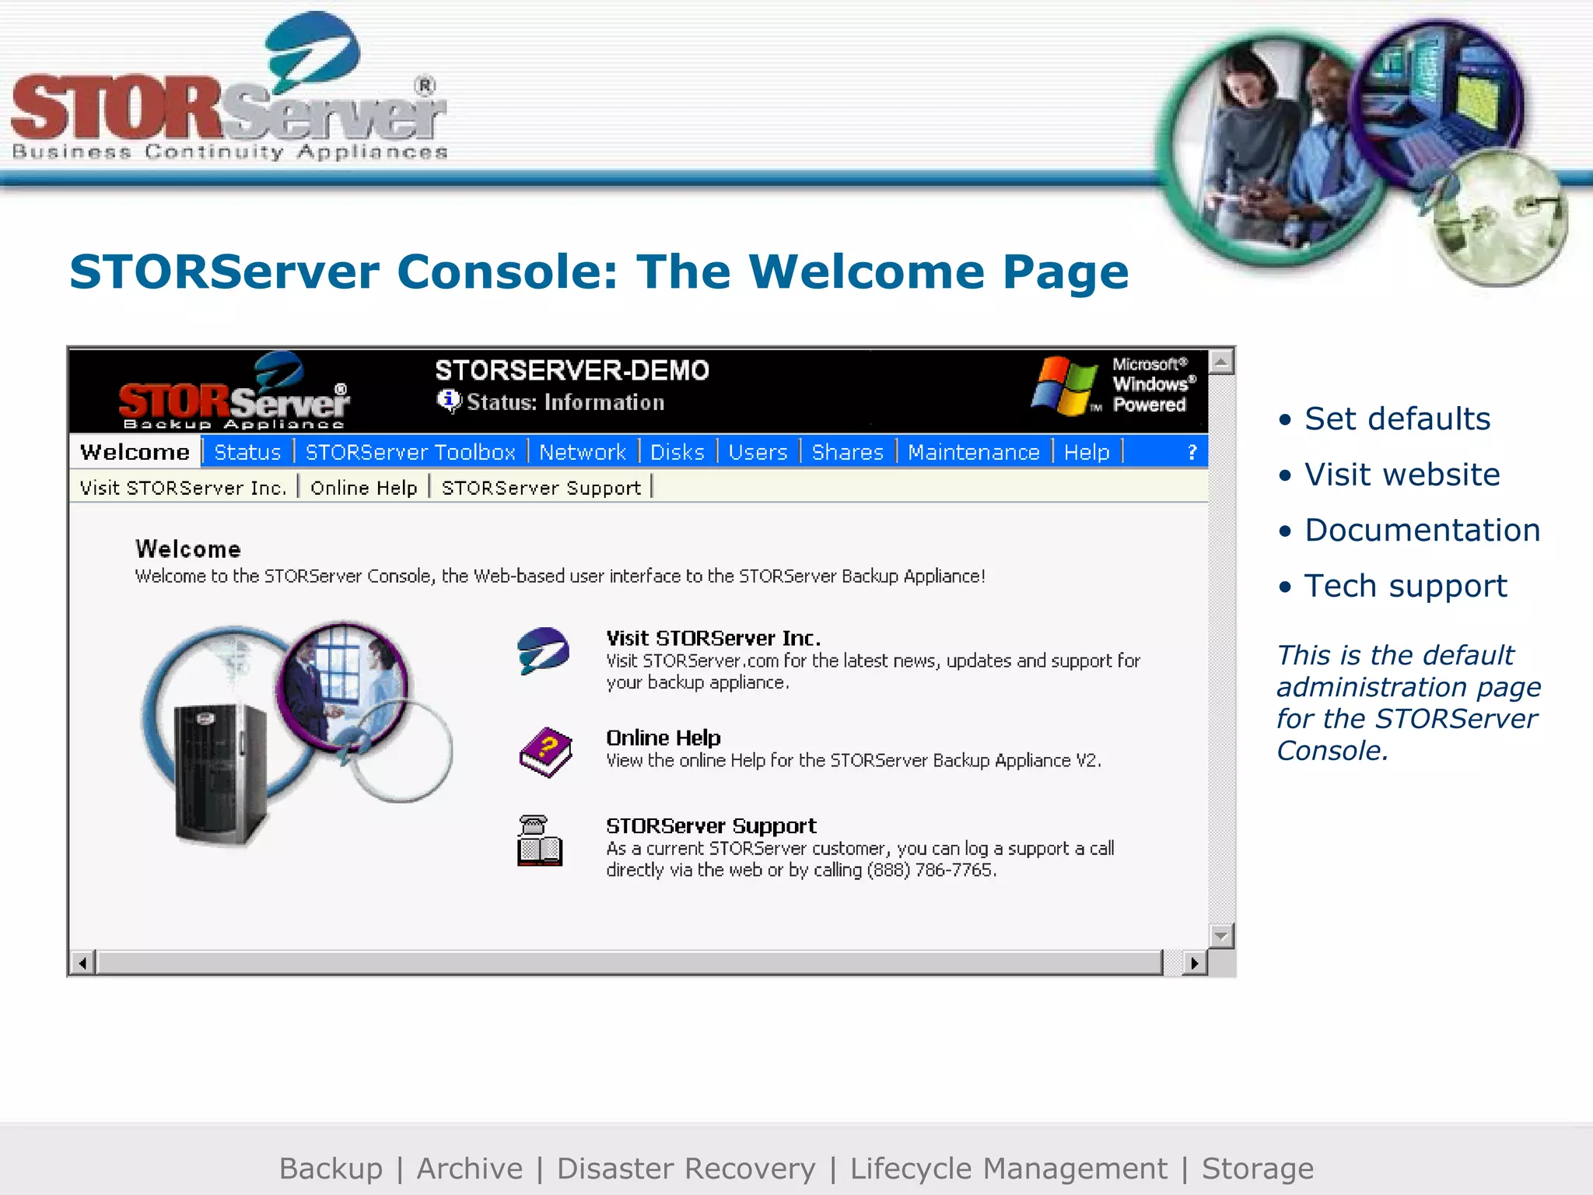Click the 'Set defaults' bullet text

coord(1398,419)
